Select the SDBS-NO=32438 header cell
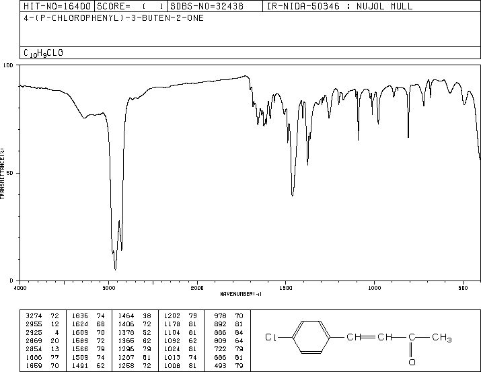The width and height of the screenshot is (481, 372). click(x=215, y=6)
